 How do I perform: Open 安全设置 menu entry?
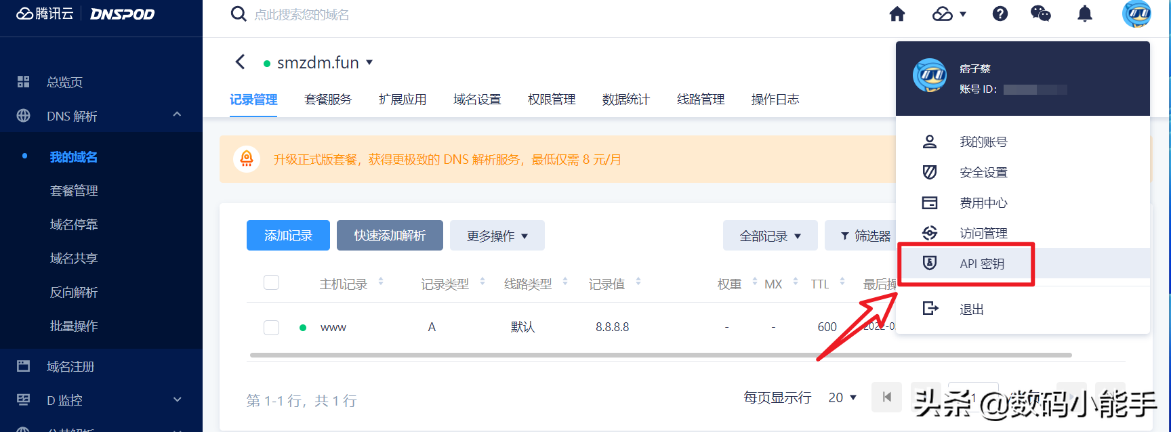click(1023, 172)
